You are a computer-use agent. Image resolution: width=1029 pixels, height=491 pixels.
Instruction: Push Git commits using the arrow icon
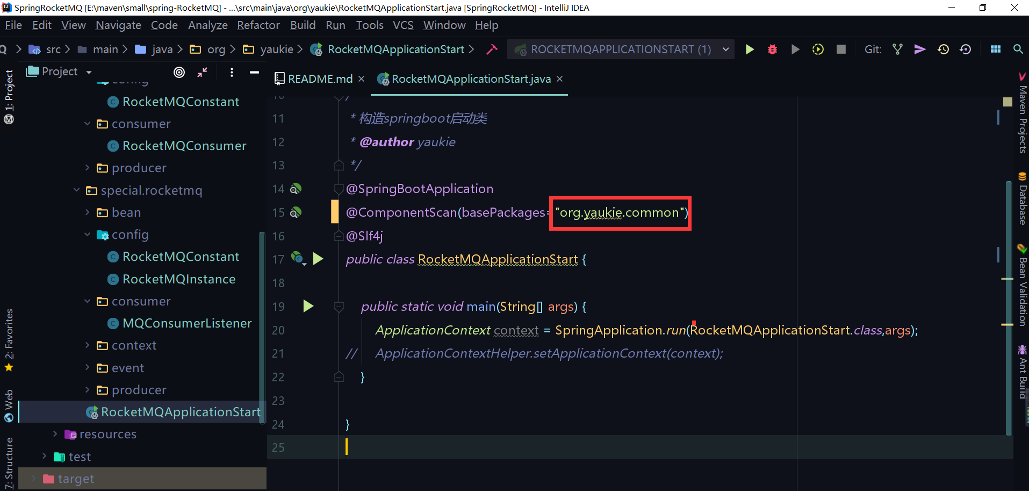(x=920, y=49)
